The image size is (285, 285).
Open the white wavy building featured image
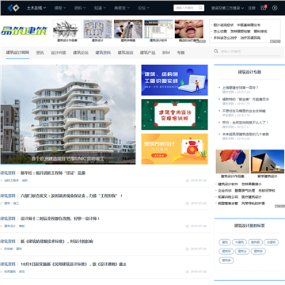coord(68,115)
